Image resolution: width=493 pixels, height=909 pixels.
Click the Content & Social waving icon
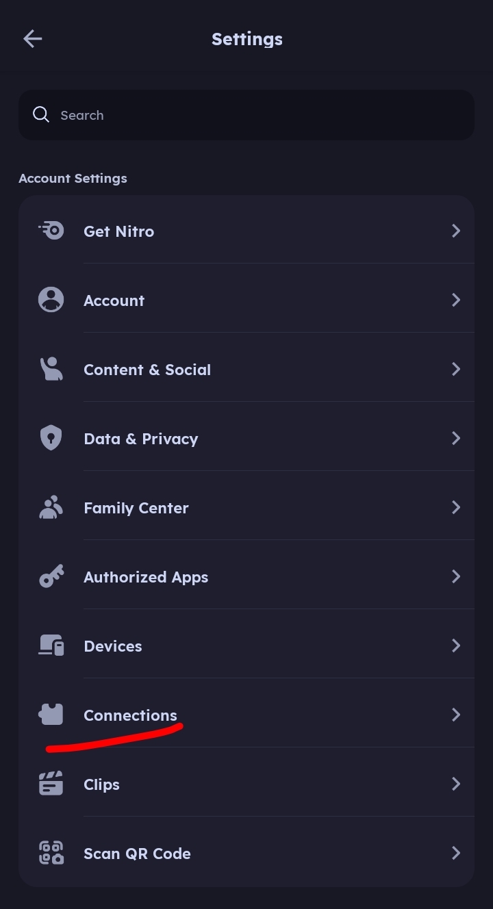click(x=51, y=369)
